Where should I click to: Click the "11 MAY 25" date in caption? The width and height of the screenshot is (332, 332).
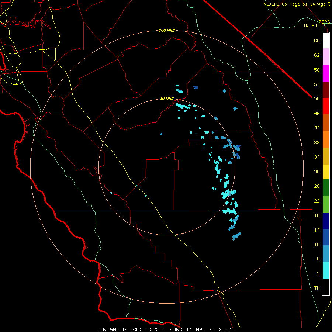point(201,329)
